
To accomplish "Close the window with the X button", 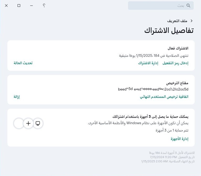I will pos(6,6).
